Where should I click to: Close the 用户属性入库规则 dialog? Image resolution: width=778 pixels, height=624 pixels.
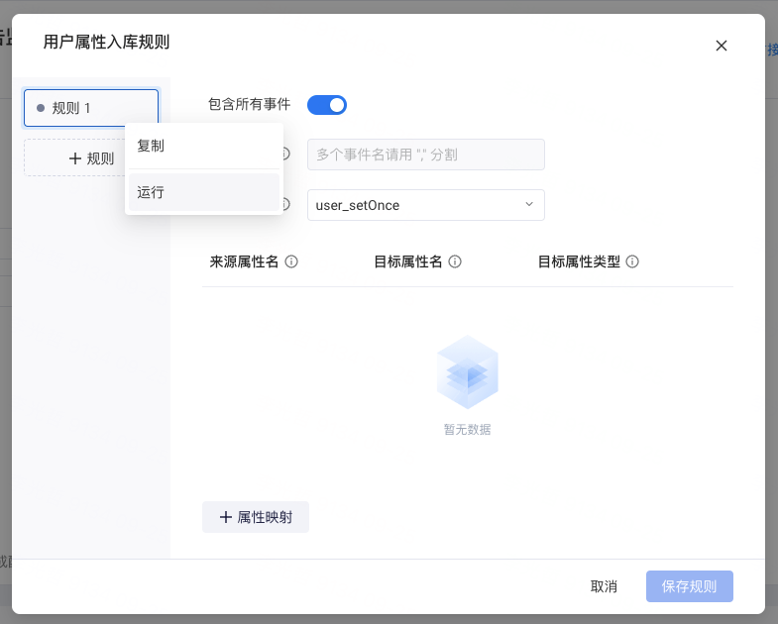(722, 46)
